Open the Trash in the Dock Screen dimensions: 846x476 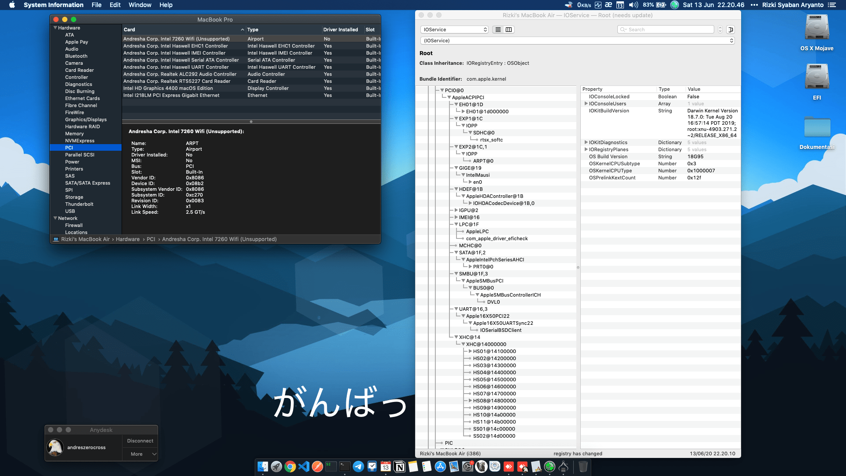click(x=583, y=466)
